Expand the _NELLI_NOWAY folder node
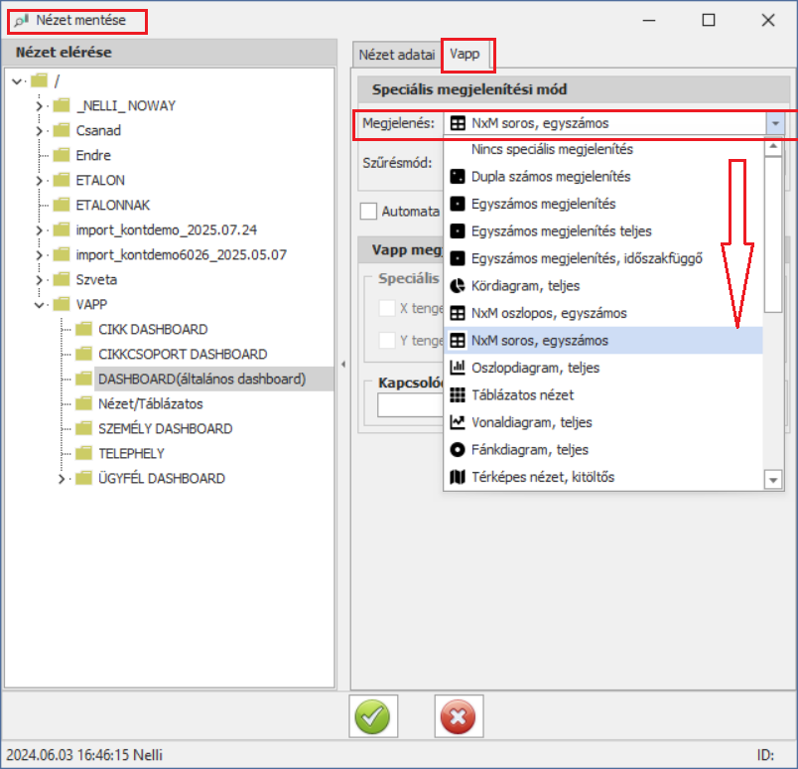This screenshot has width=798, height=769. [x=39, y=105]
